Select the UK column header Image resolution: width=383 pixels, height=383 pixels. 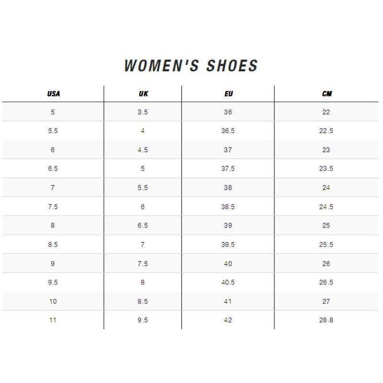[143, 94]
